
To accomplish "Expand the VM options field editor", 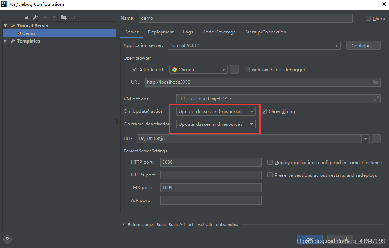I will tap(377, 99).
